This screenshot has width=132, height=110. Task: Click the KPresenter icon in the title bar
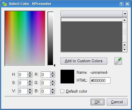[x=4, y=4]
